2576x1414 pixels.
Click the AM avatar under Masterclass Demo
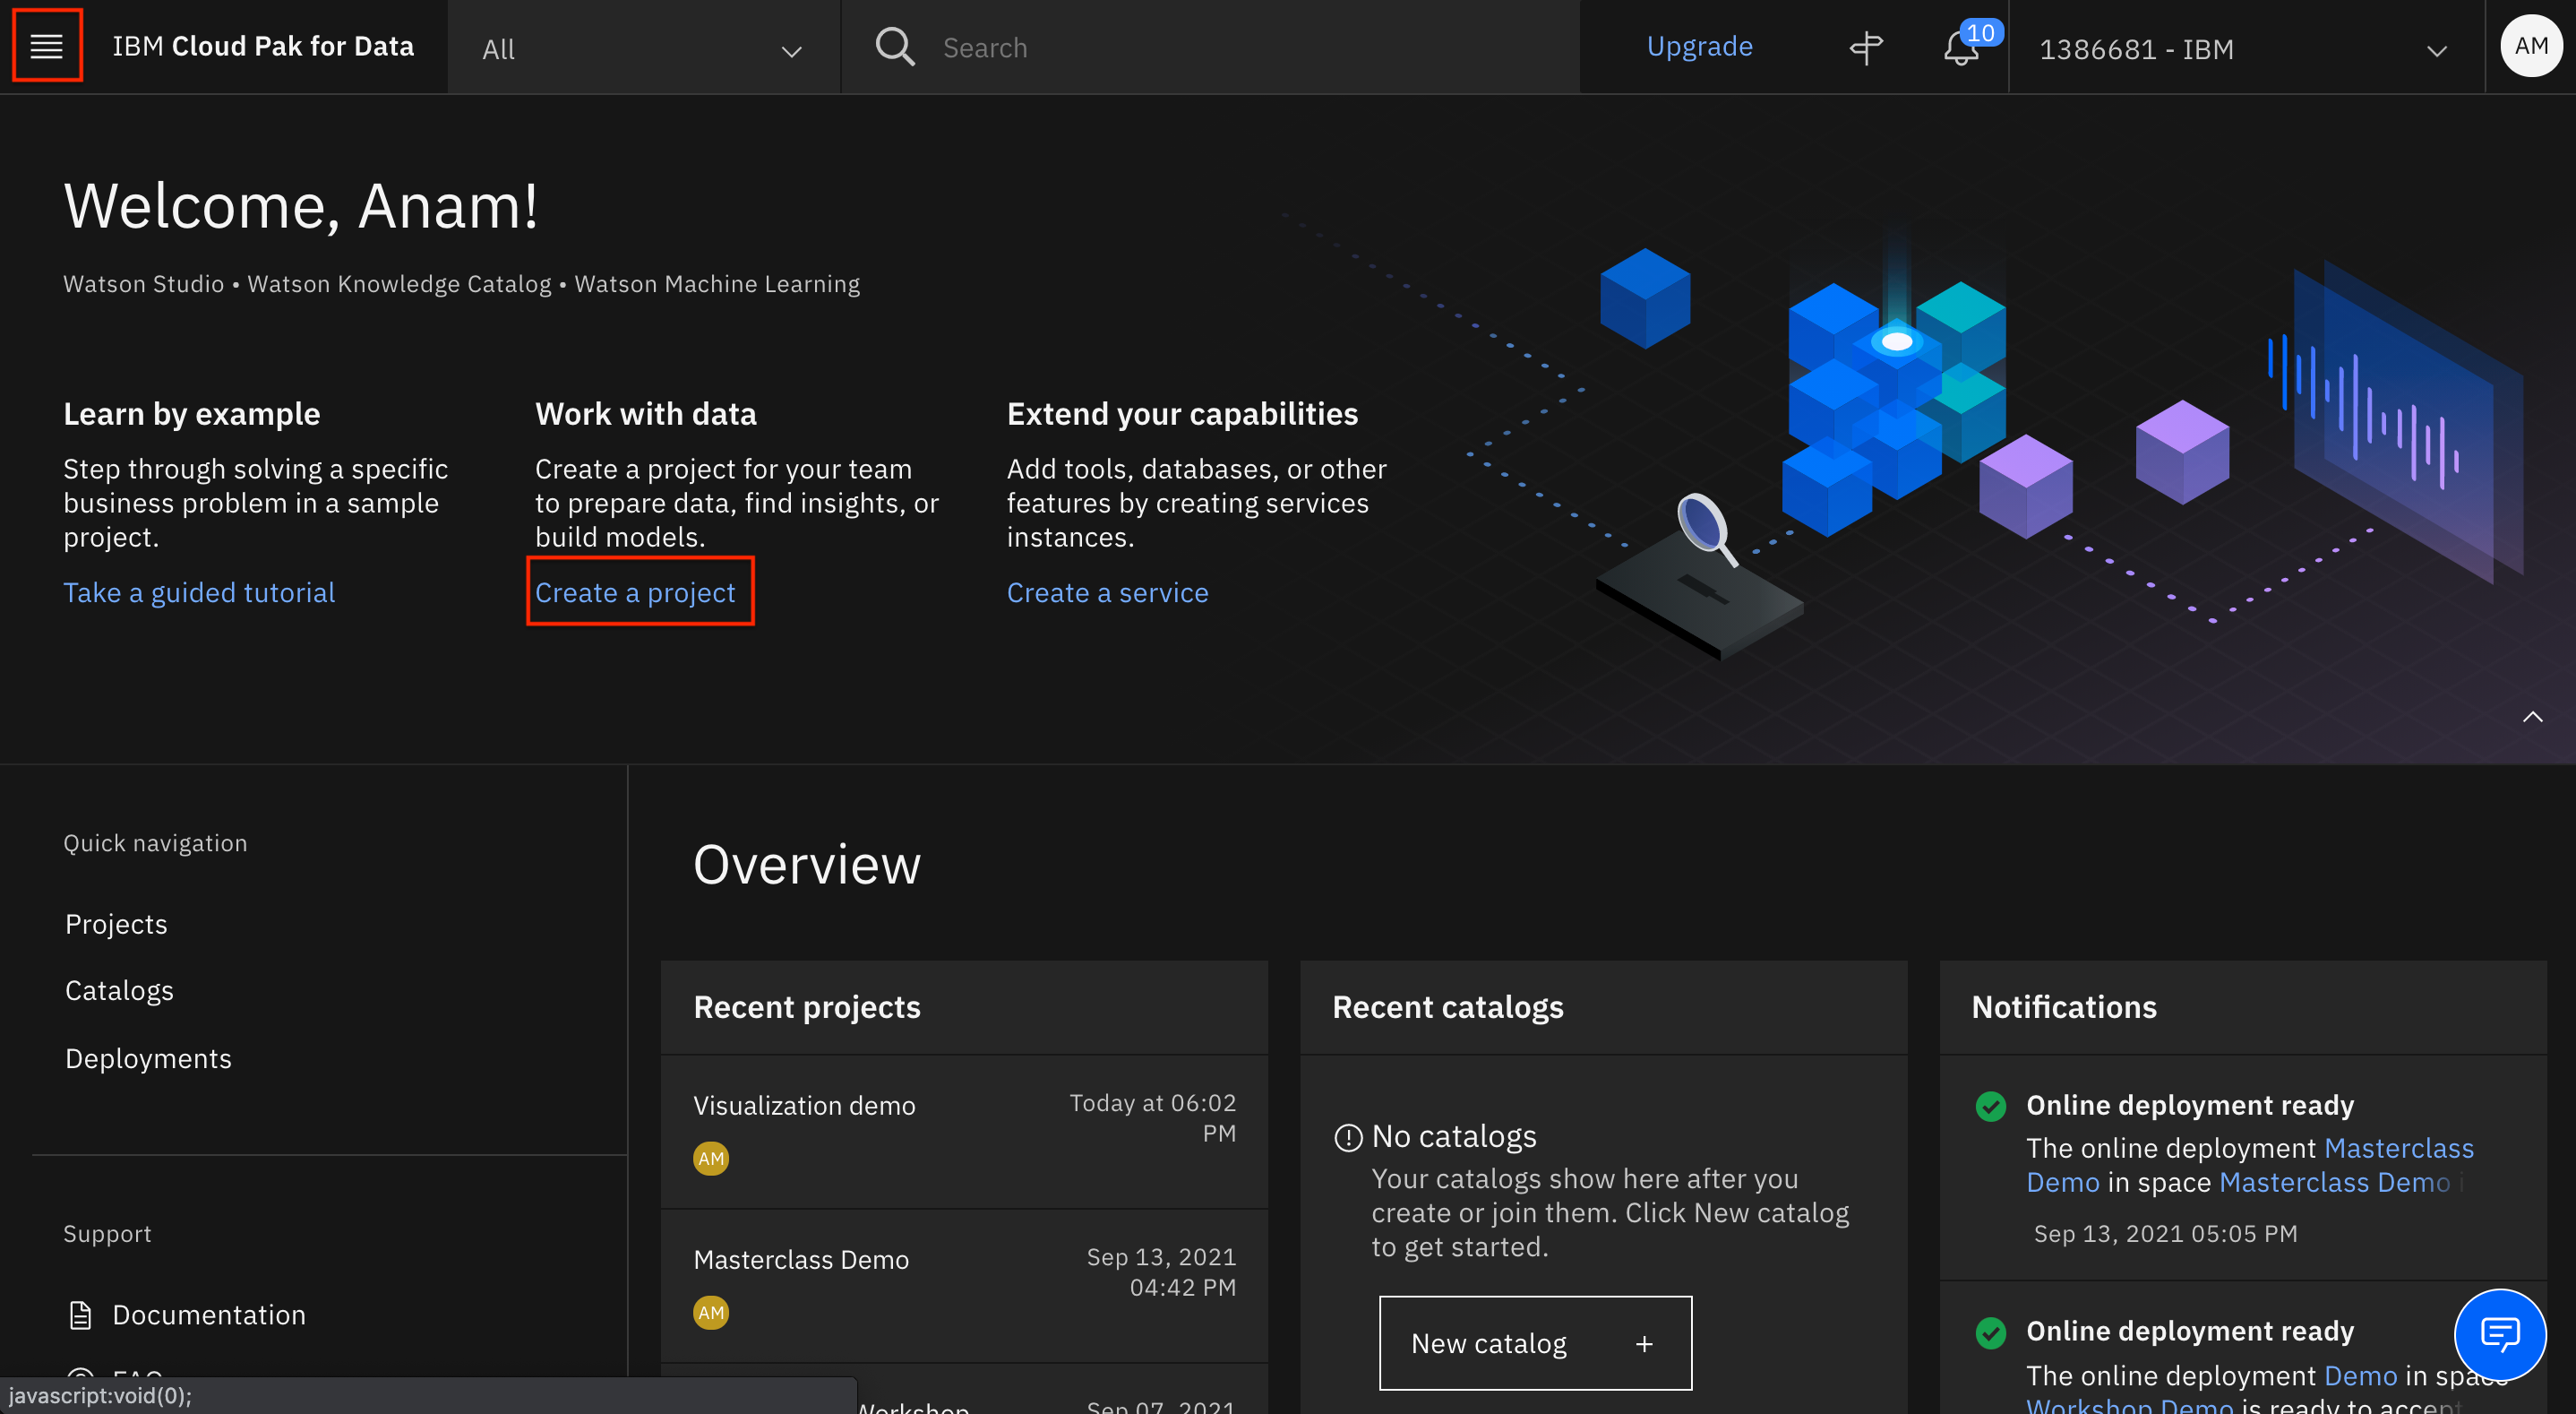click(711, 1312)
